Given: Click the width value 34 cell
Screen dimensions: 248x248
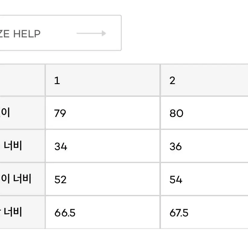Looking at the screenshot, I should tap(102, 146).
